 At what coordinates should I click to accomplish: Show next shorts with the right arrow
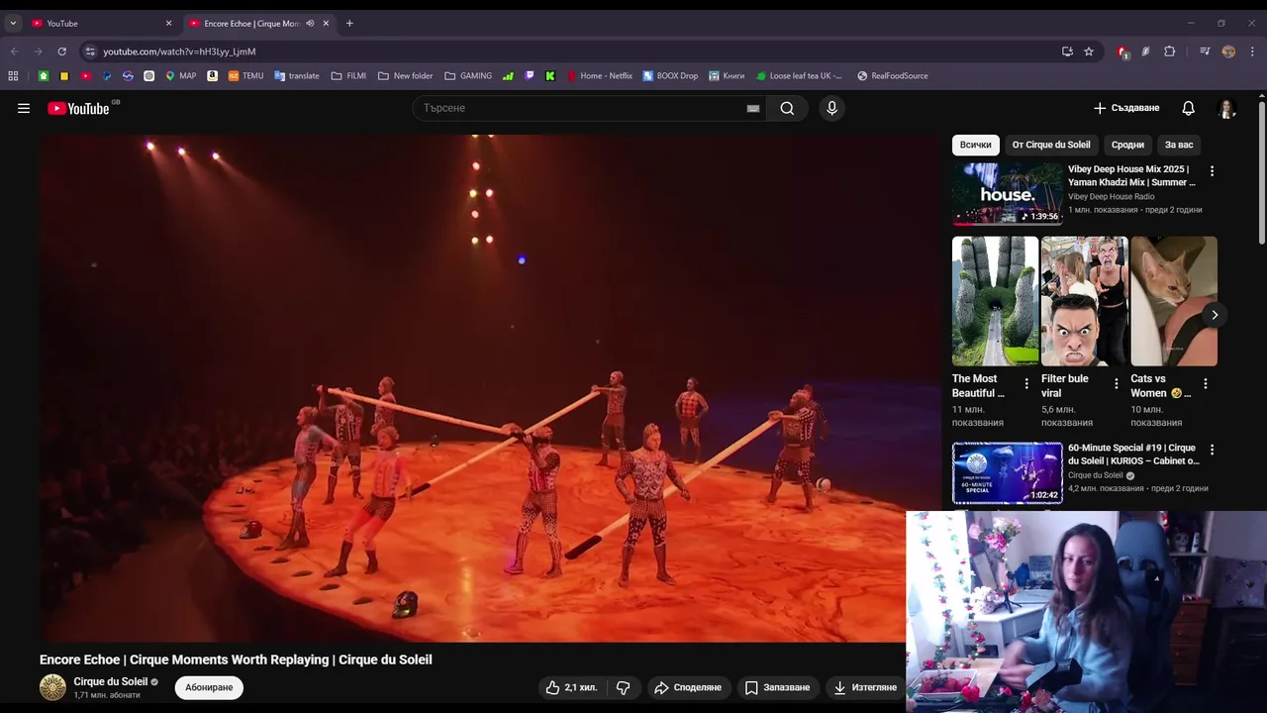pyautogui.click(x=1215, y=315)
